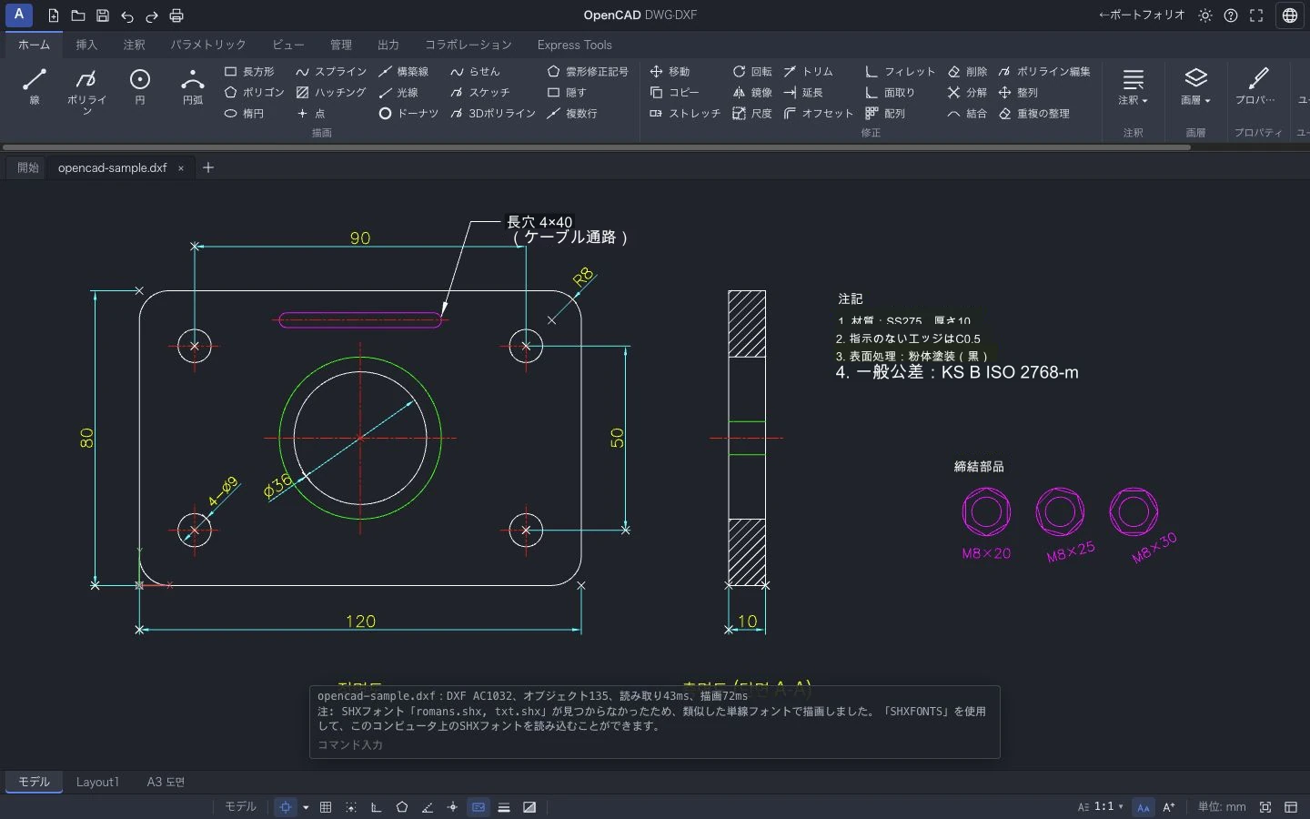
Task: Pick the ドーナツ donut tool
Action: click(408, 114)
